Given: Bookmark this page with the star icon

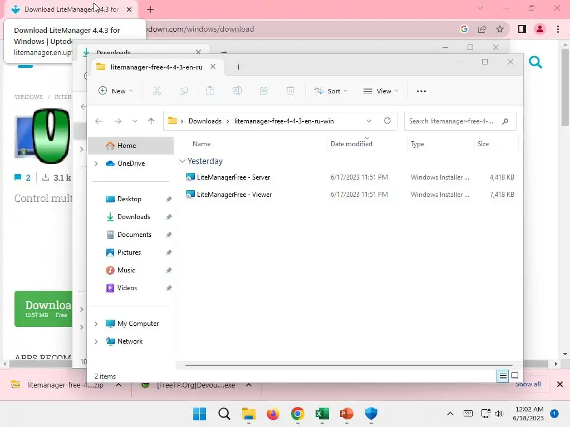Looking at the screenshot, I should pyautogui.click(x=500, y=29).
